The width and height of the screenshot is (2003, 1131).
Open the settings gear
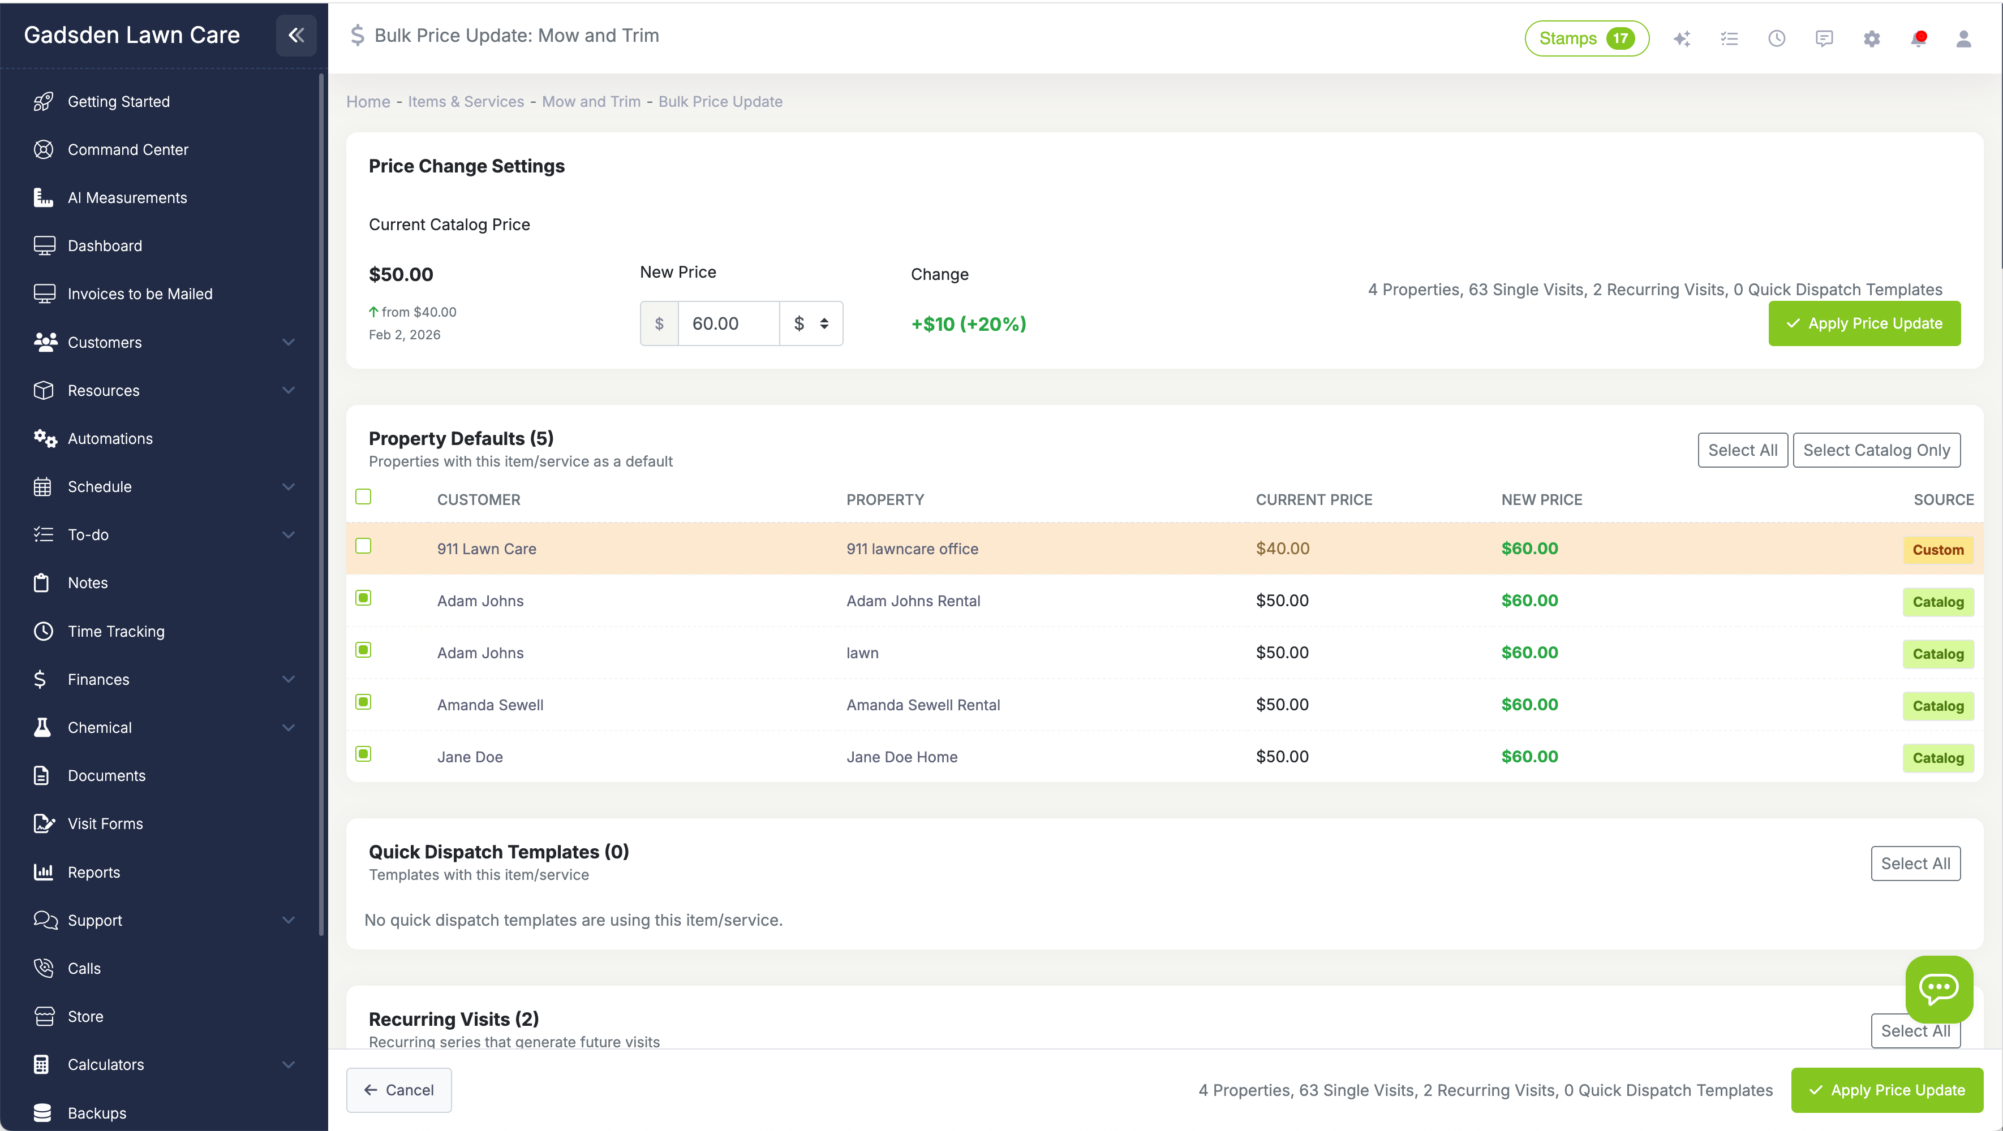click(1872, 38)
